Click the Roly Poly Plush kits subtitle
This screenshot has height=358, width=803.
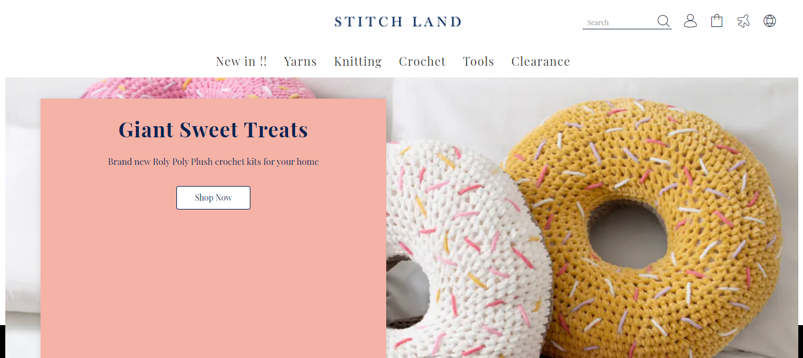pos(213,161)
